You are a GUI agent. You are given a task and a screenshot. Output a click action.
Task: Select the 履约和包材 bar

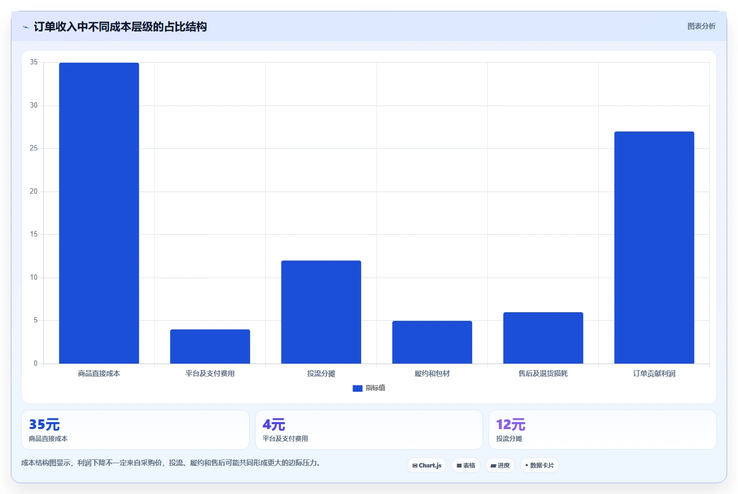[432, 342]
